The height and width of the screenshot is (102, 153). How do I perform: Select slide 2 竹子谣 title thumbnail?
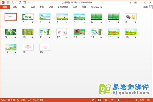point(28,17)
